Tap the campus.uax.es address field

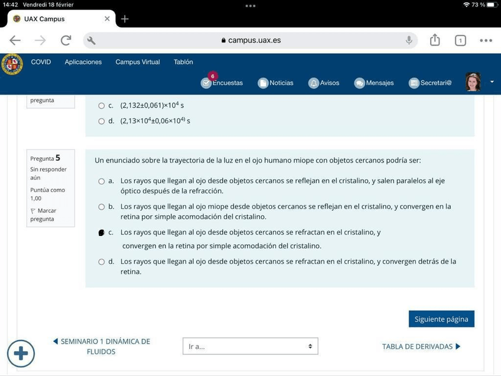250,40
